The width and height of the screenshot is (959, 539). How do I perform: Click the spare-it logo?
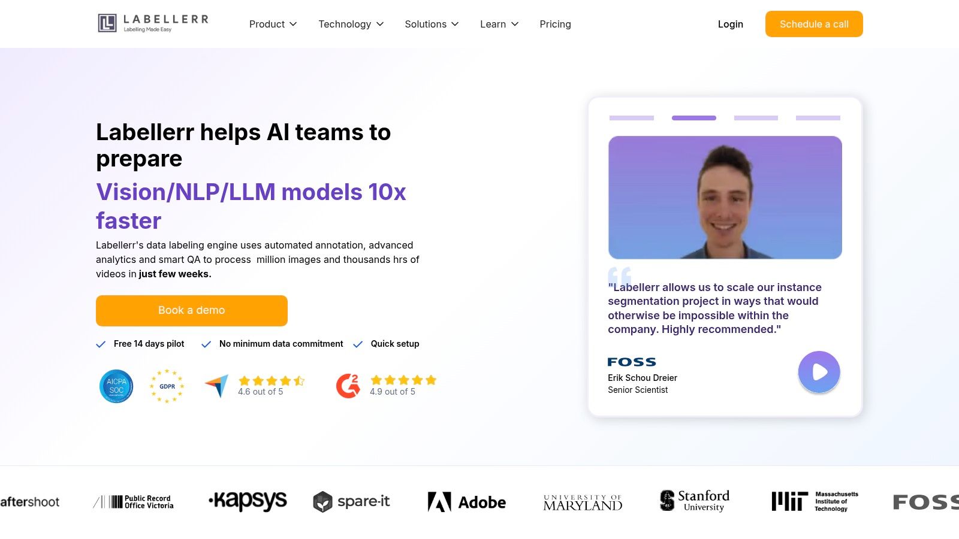[351, 502]
